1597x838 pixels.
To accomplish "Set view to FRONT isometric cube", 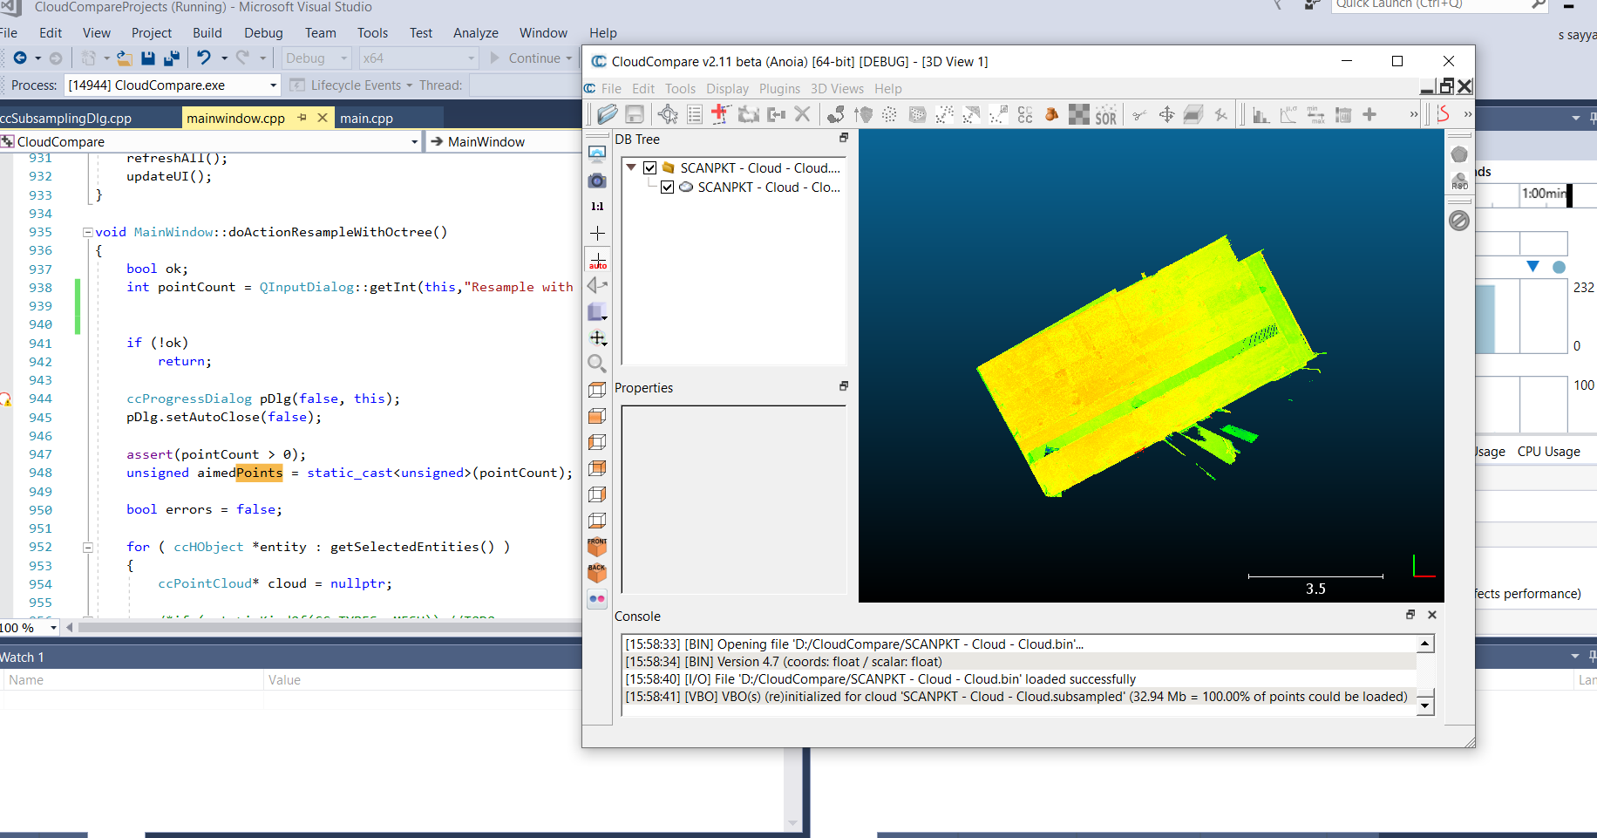I will [x=597, y=547].
